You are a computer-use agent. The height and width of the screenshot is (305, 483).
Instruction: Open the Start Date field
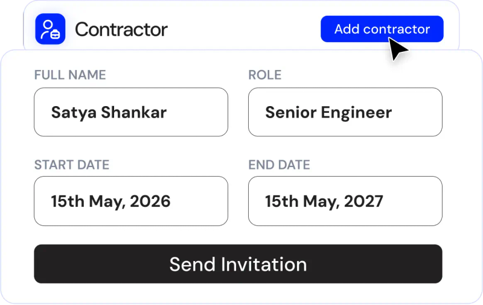131,201
